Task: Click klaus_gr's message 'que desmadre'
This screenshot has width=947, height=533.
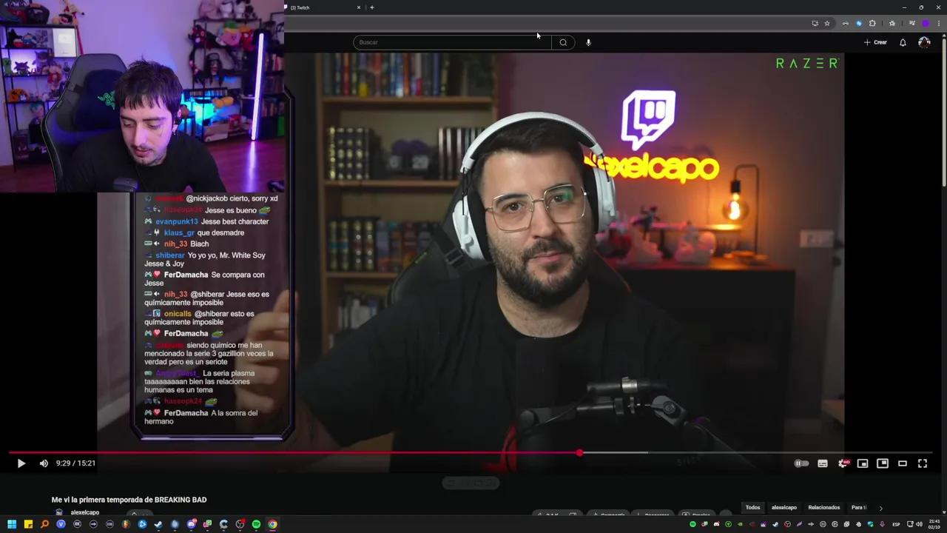Action: (x=220, y=232)
